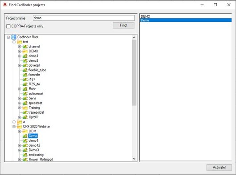Click the R2S_ita project icon
This screenshot has height=175, width=236.
25,84
